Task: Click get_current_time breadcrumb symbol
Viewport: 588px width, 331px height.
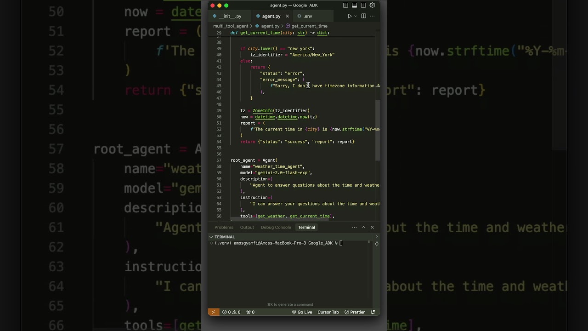Action: coord(309,26)
